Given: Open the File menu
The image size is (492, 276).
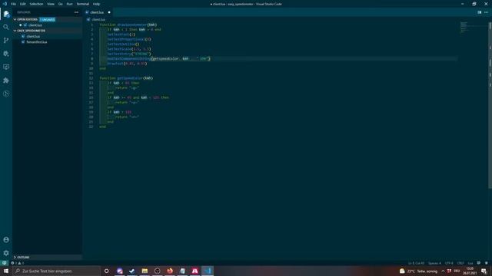Looking at the screenshot, I should (13, 4).
